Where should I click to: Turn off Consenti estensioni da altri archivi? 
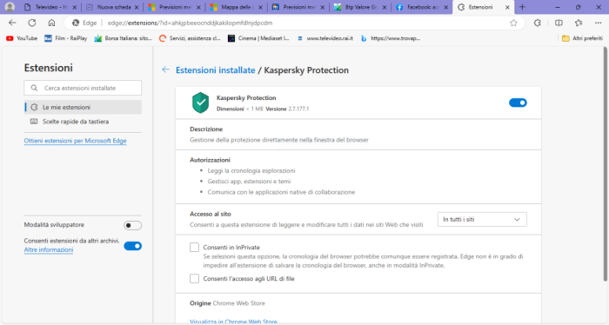[x=132, y=246]
